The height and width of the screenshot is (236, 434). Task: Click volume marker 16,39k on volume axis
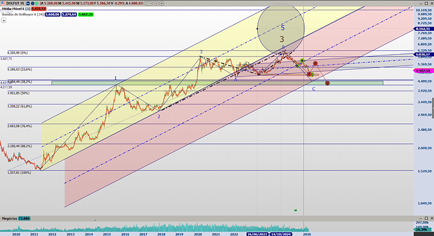coord(423,230)
